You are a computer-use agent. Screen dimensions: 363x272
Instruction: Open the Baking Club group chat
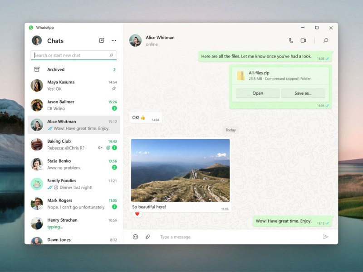pos(74,144)
